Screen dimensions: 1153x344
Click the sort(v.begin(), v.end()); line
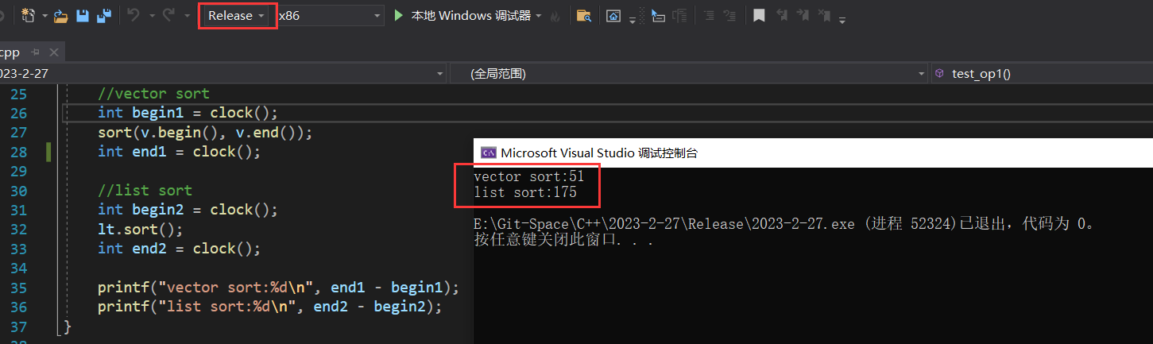(205, 133)
